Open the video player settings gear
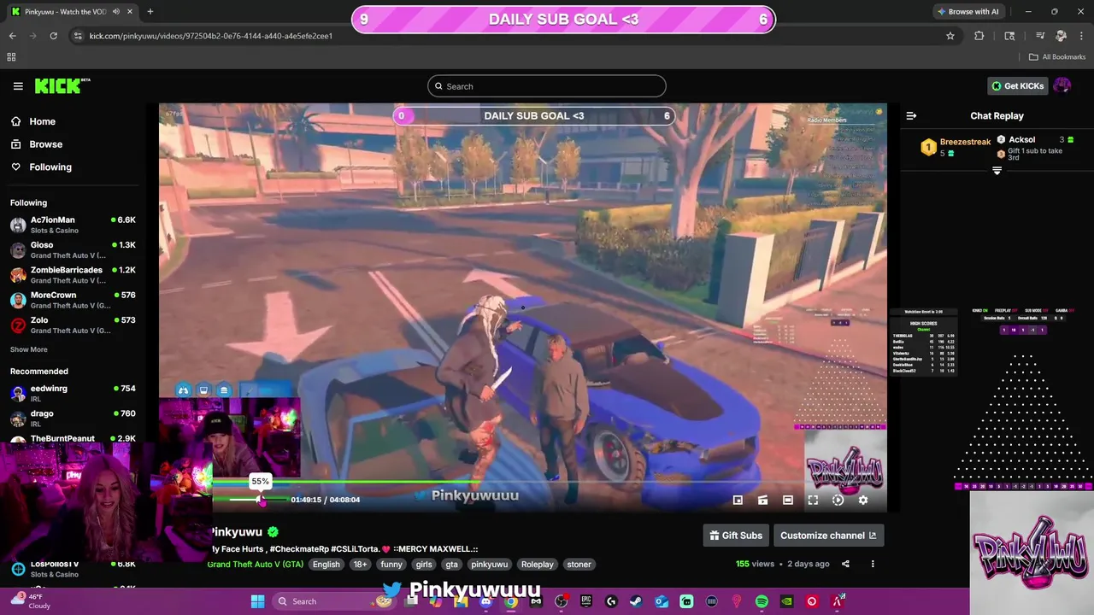 pyautogui.click(x=863, y=501)
